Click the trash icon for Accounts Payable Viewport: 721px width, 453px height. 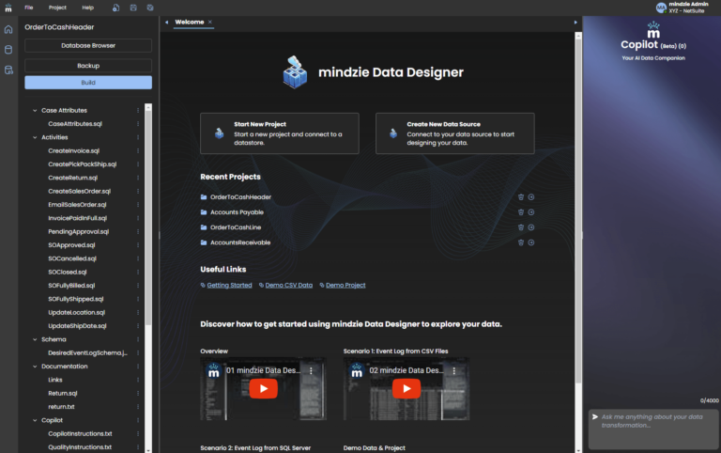pyautogui.click(x=521, y=212)
